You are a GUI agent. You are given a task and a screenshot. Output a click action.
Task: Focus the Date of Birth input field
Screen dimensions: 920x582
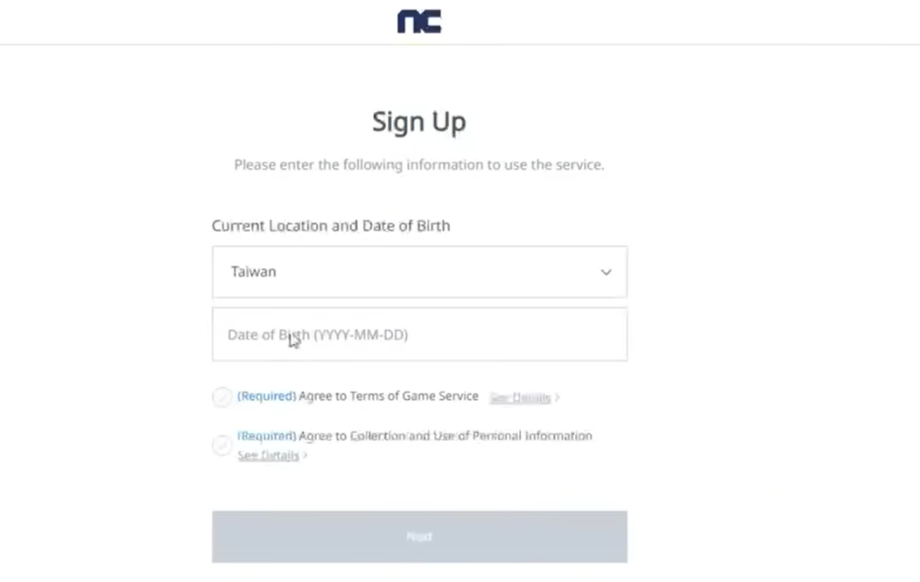point(420,335)
